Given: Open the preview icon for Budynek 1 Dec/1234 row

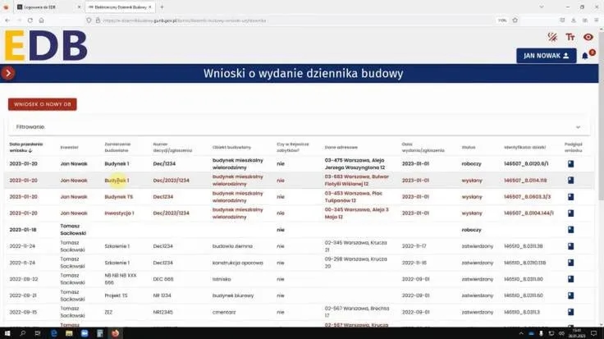Looking at the screenshot, I should (570, 163).
